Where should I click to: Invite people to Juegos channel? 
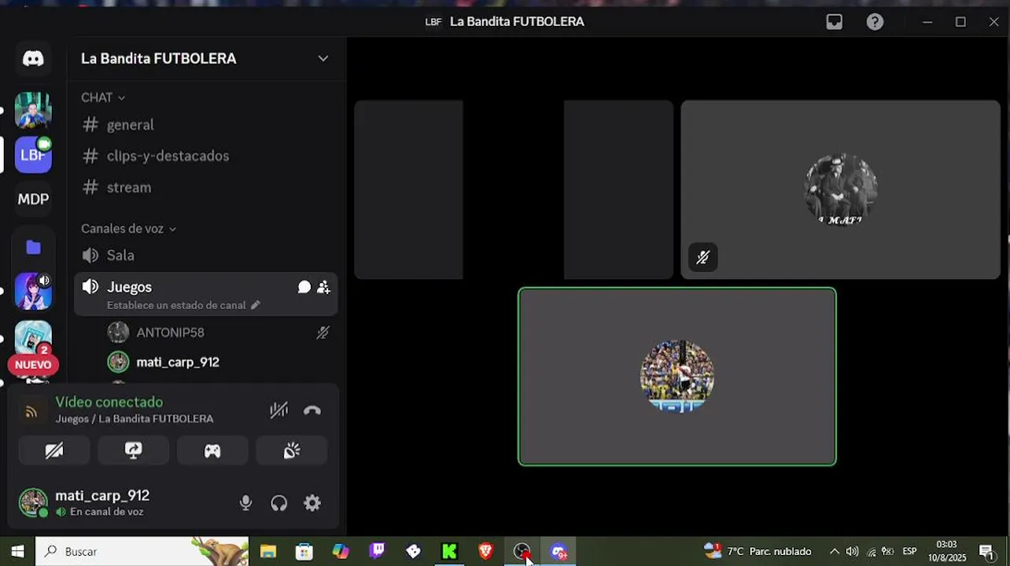pyautogui.click(x=323, y=287)
